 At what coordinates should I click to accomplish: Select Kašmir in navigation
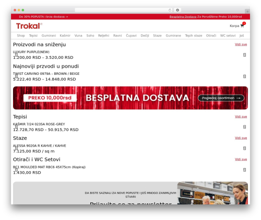click(65, 35)
